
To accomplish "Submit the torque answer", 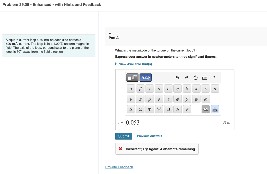I will pos(124,136).
